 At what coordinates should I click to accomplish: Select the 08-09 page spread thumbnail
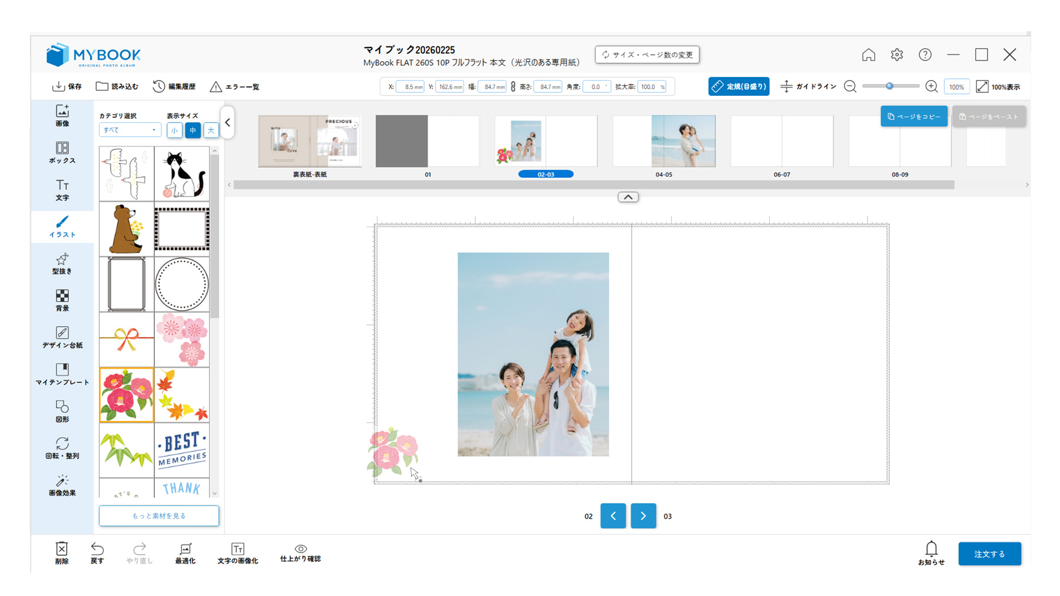[x=900, y=141]
